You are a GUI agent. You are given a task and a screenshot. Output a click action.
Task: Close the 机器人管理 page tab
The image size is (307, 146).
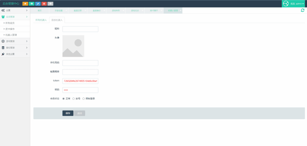tap(181, 10)
